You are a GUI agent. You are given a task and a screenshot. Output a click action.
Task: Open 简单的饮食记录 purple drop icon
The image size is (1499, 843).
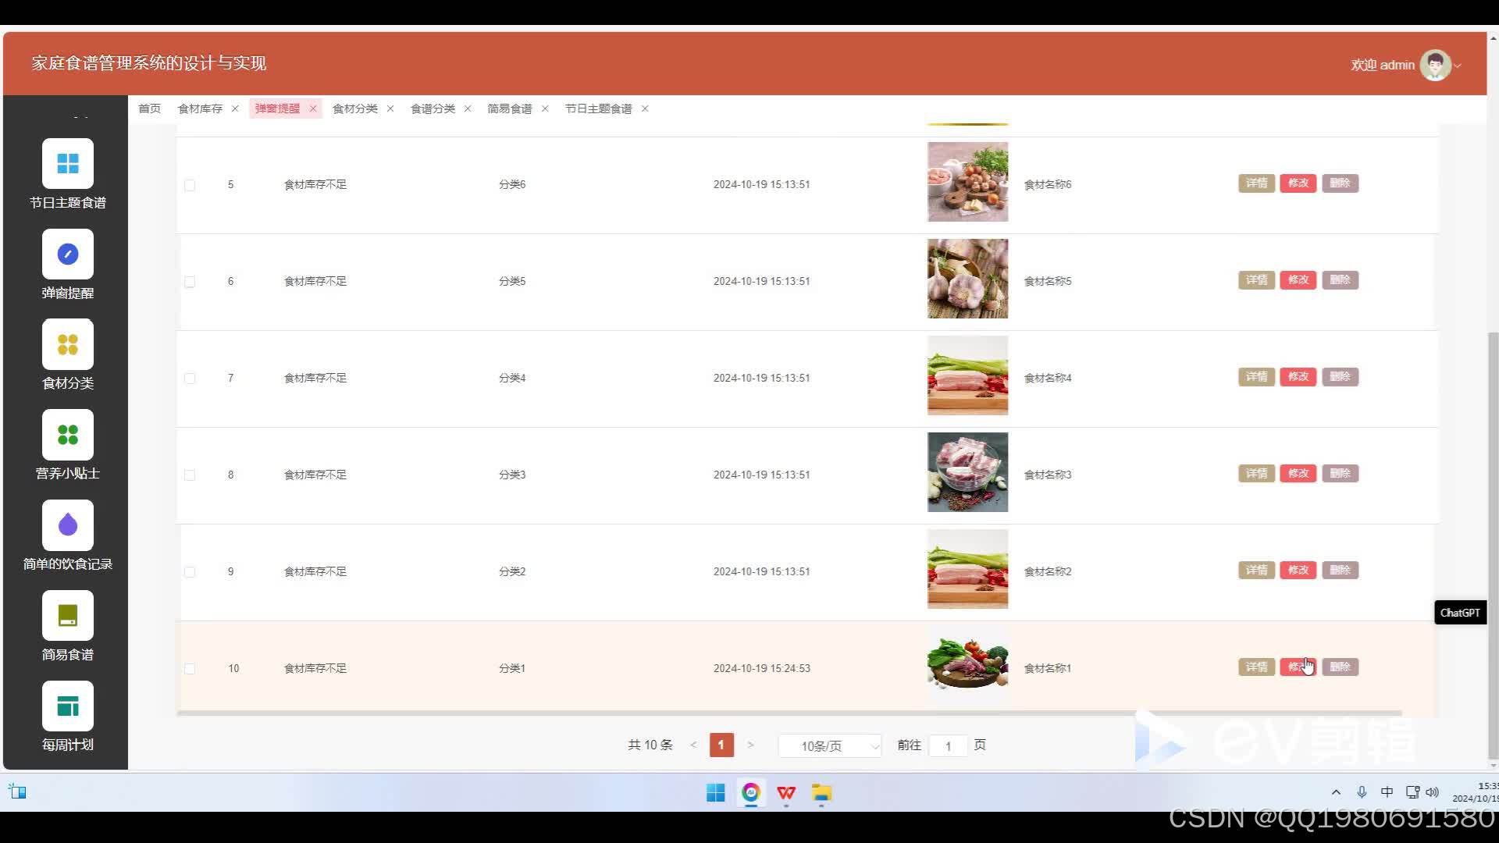pos(68,525)
